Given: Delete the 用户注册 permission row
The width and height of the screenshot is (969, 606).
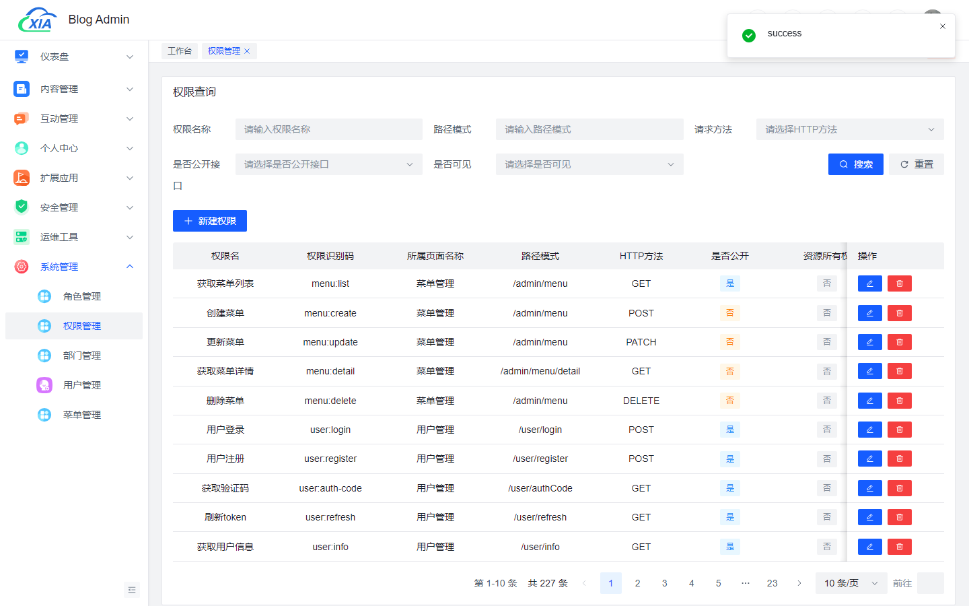Looking at the screenshot, I should click(900, 459).
